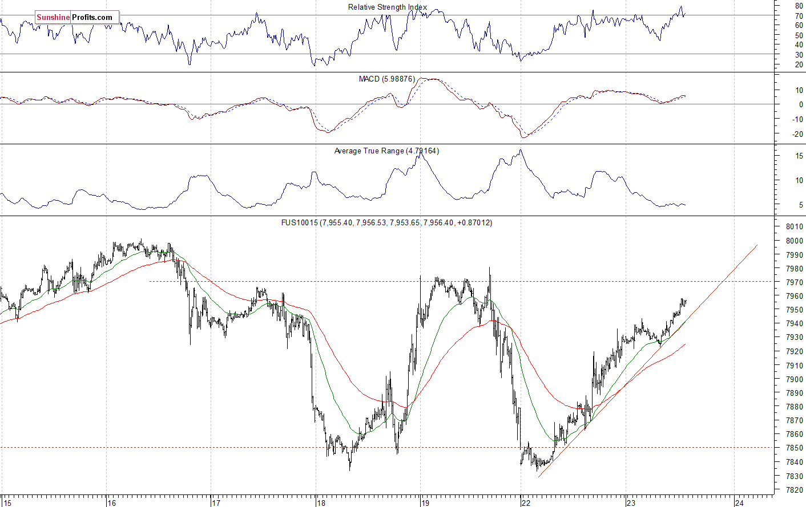Screen dimensions: 806x507
Task: Click the 8010 price axis value
Action: pos(795,226)
